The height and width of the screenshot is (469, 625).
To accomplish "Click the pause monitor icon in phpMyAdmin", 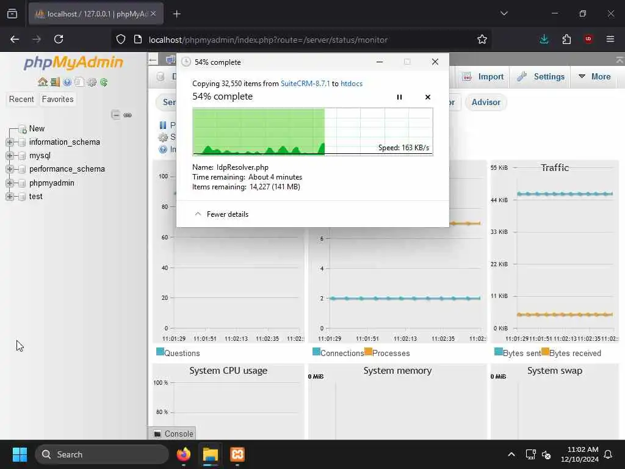I will [163, 125].
